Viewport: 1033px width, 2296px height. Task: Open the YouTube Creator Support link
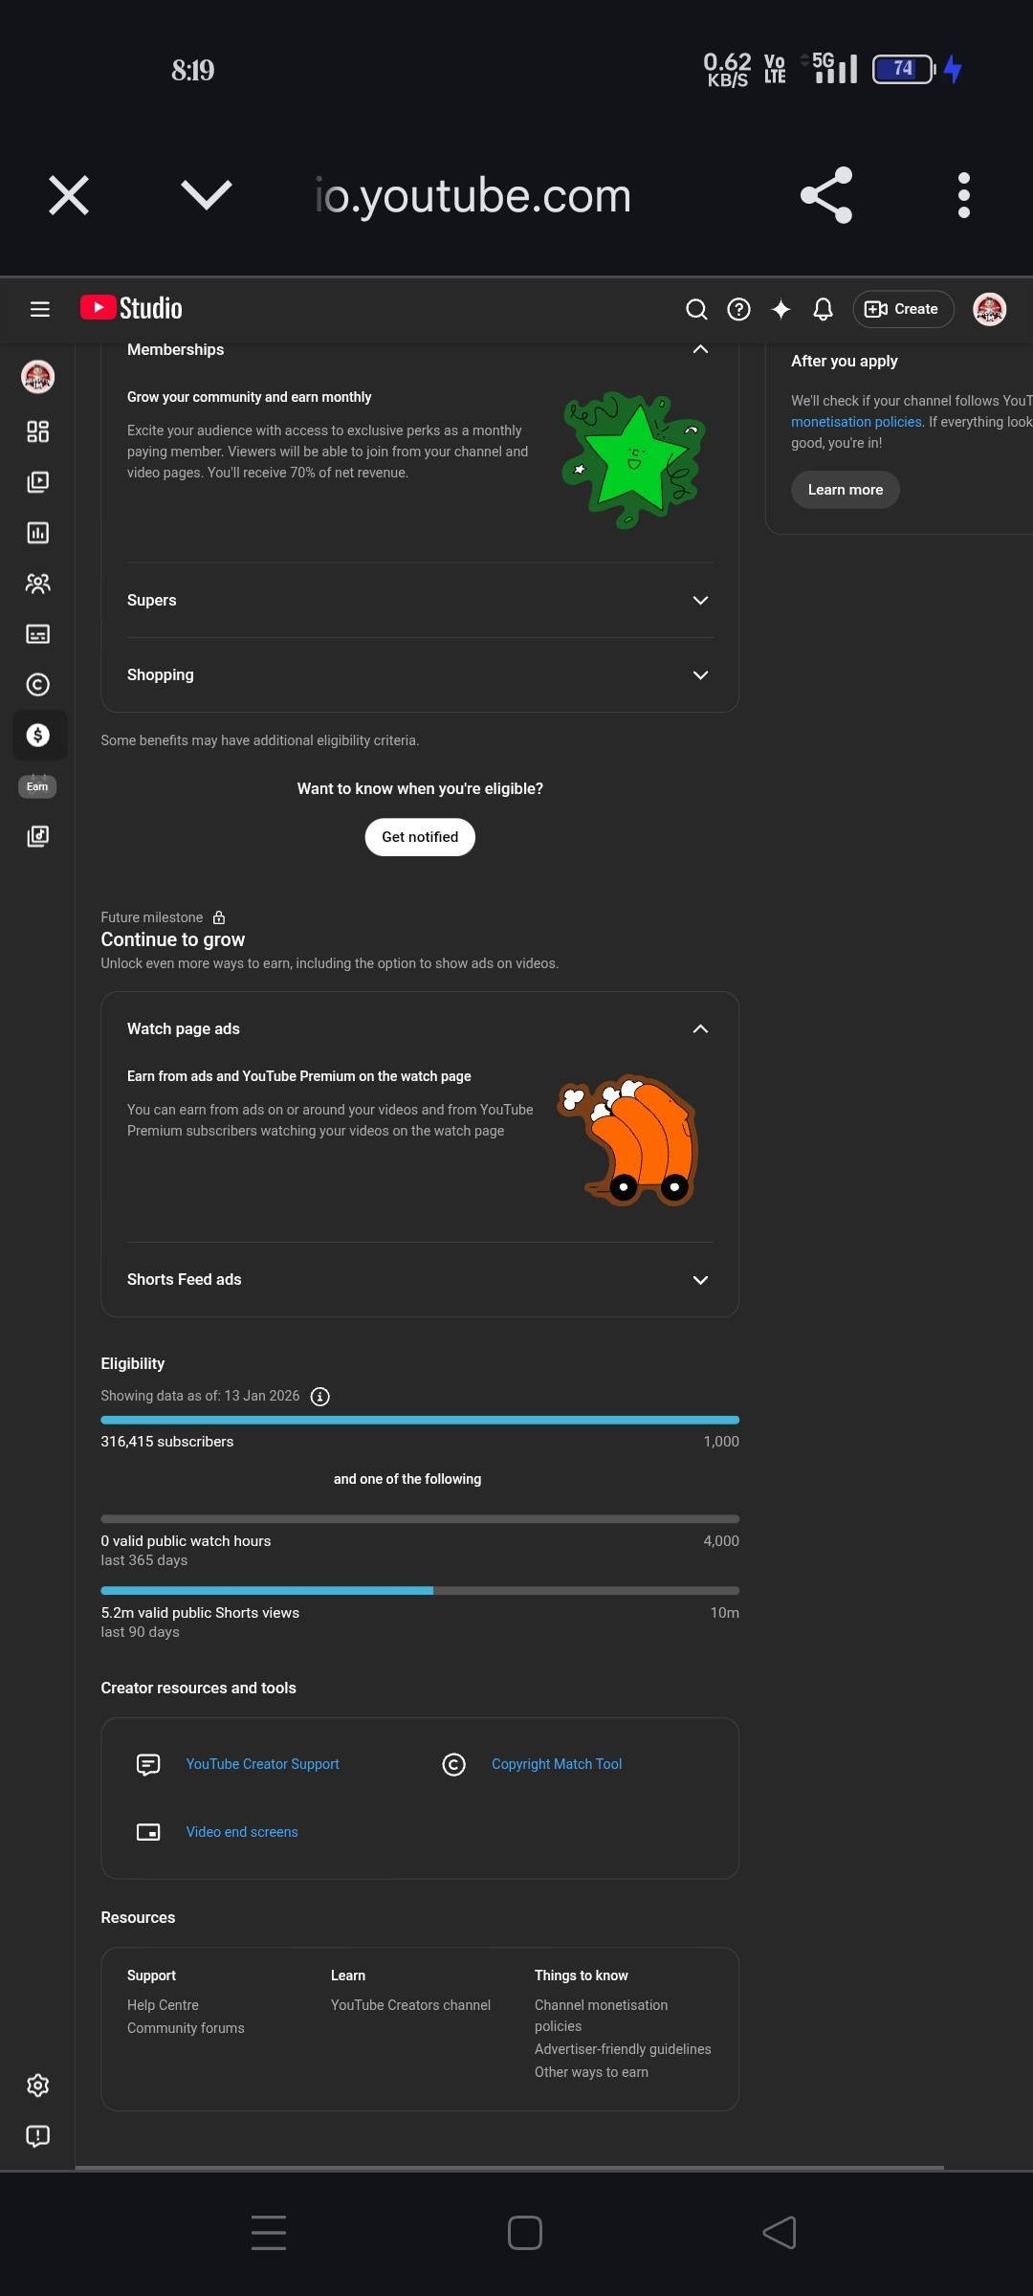pos(262,1764)
